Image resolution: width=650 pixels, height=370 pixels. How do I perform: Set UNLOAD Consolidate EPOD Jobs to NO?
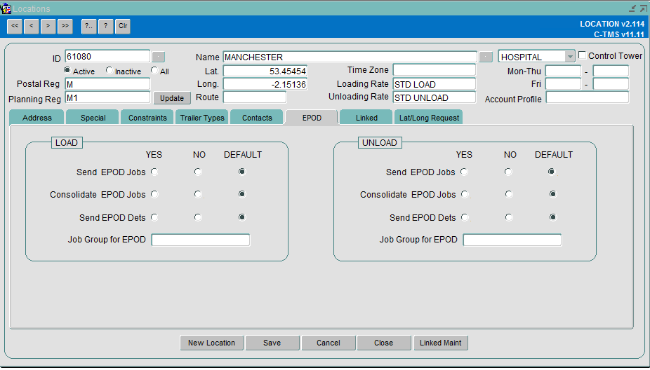(x=509, y=194)
